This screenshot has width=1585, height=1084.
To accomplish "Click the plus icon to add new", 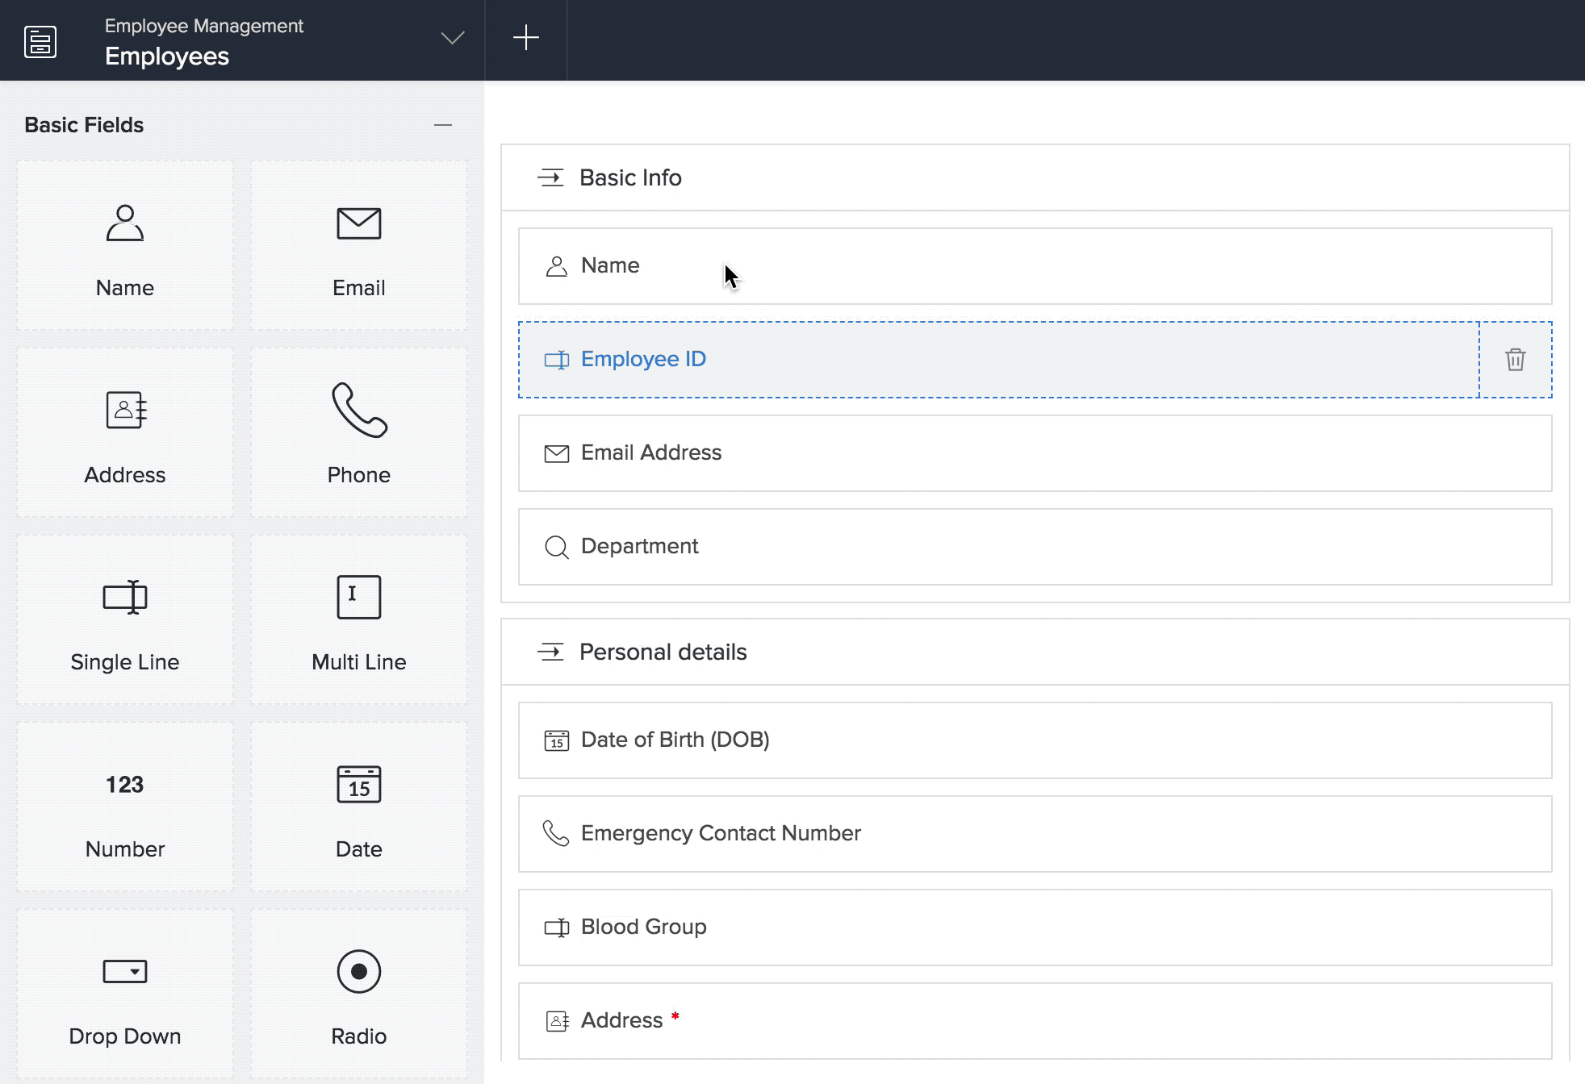I will (x=526, y=38).
